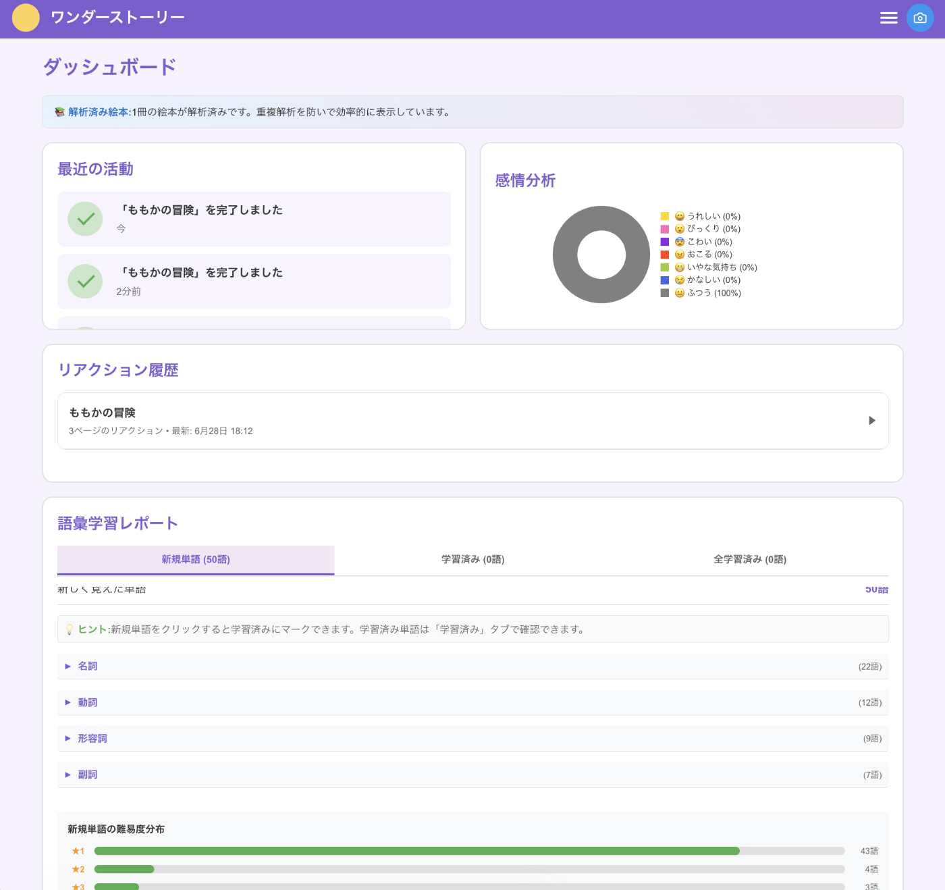Expand ももかの冒険 reaction history arrow
Image resolution: width=945 pixels, height=890 pixels.
click(x=871, y=421)
